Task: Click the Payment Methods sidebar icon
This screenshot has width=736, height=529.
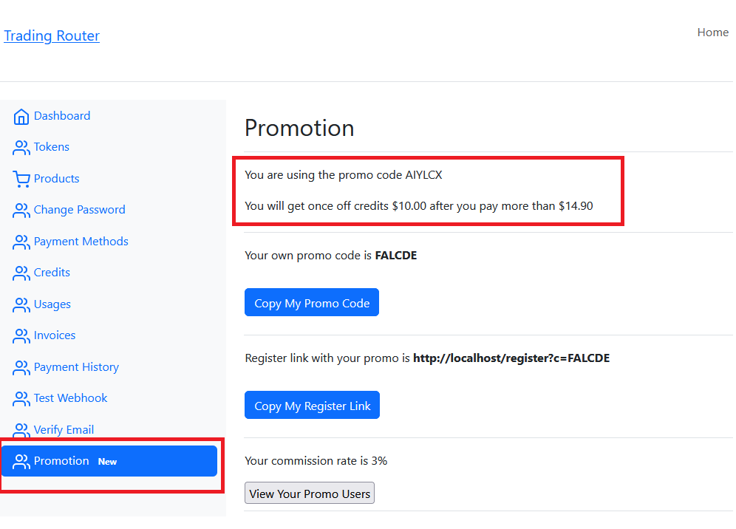Action: coord(21,242)
